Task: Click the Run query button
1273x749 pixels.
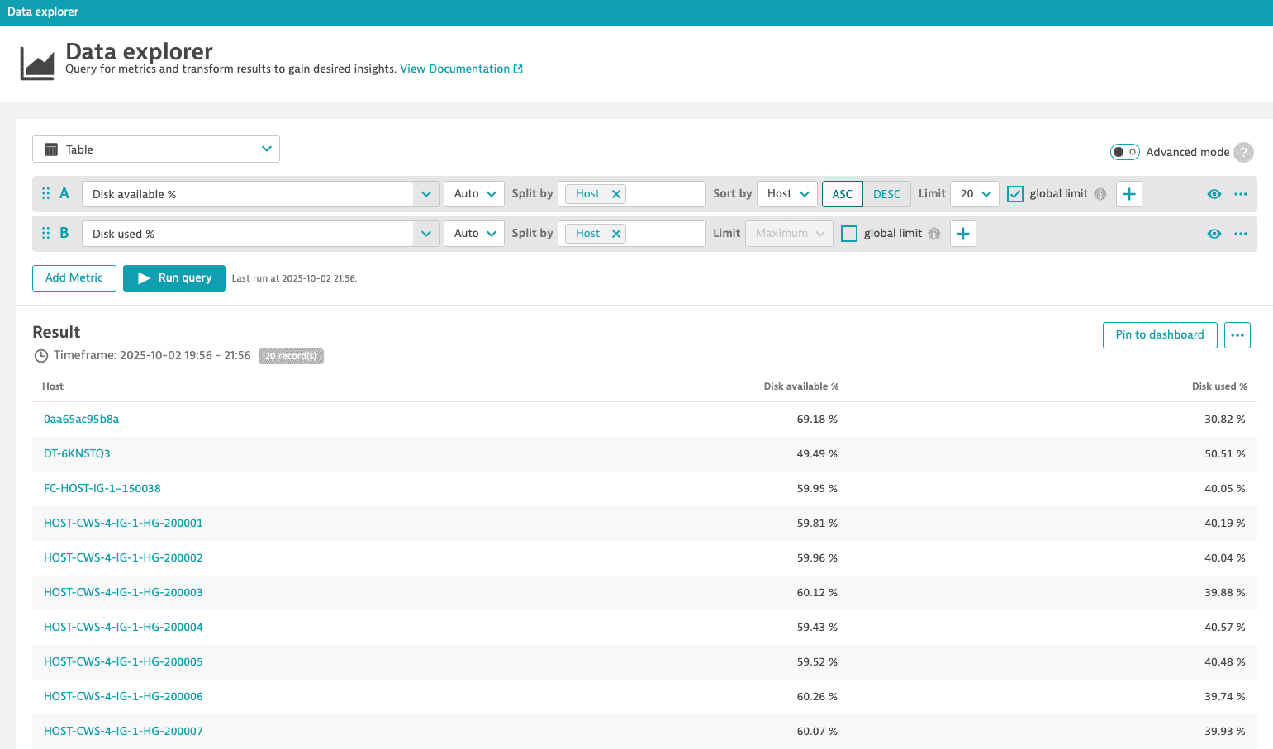Action: 174,278
